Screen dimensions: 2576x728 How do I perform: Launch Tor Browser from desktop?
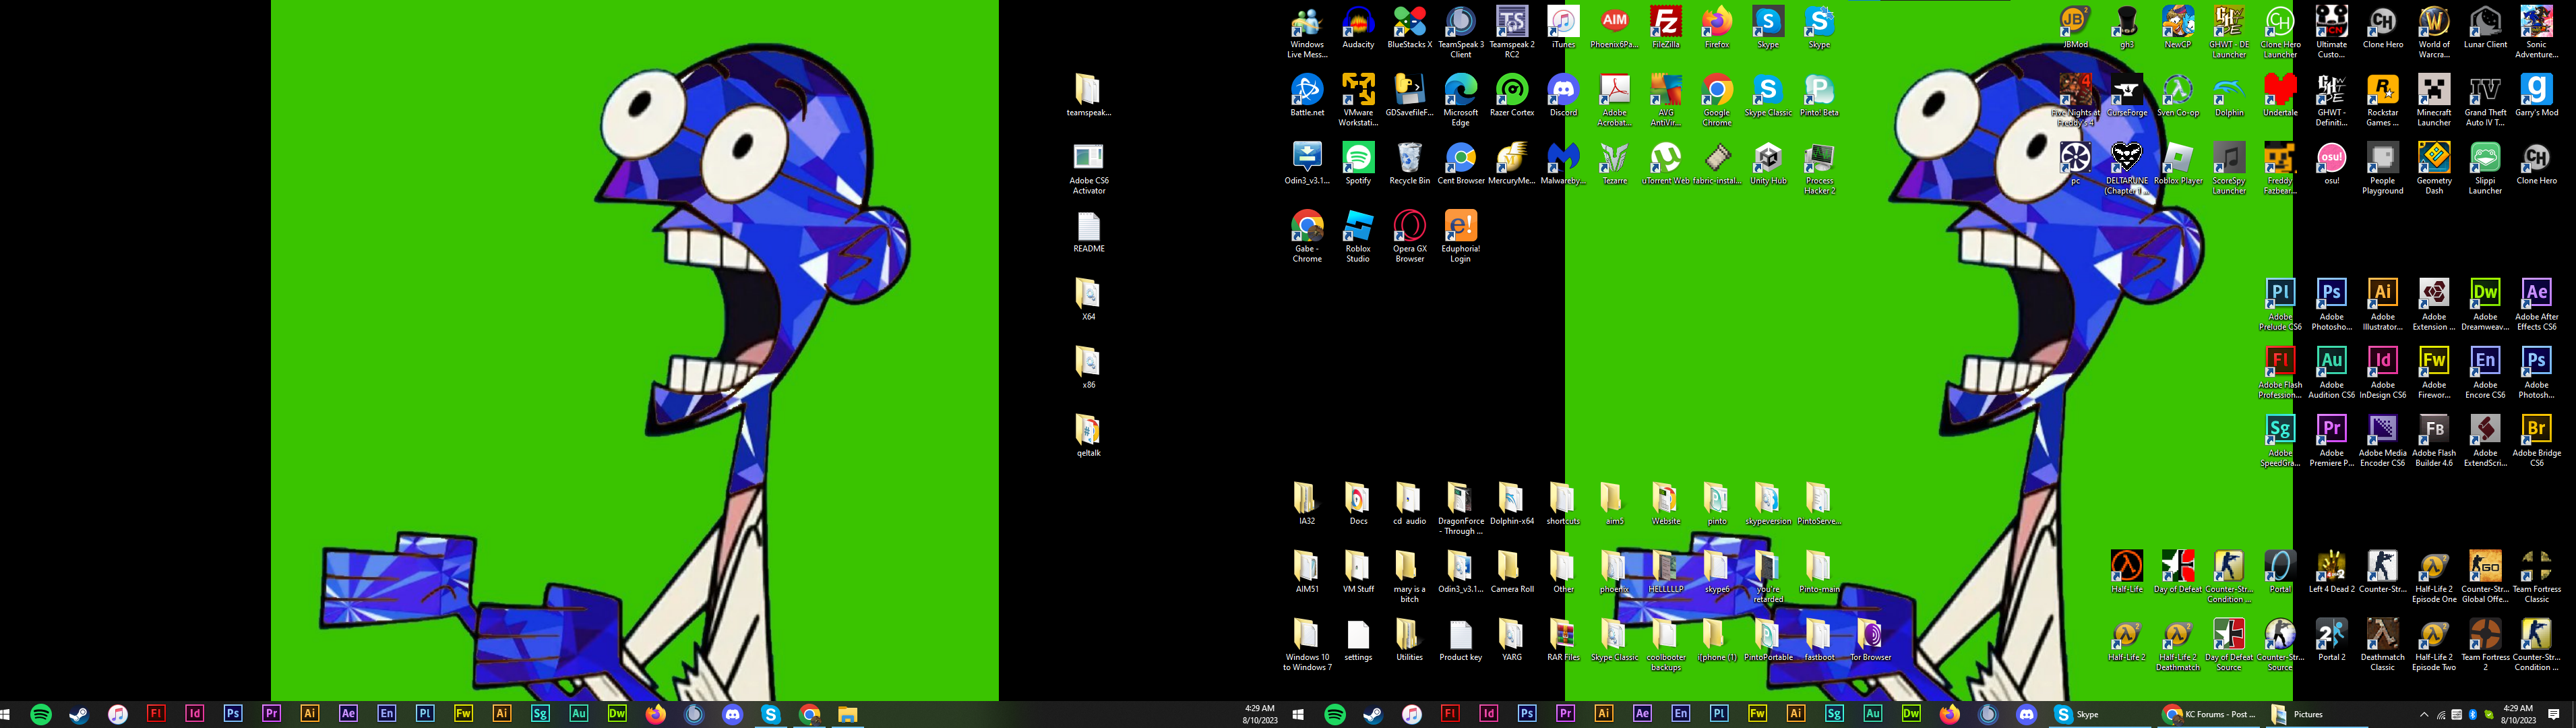pyautogui.click(x=1870, y=639)
